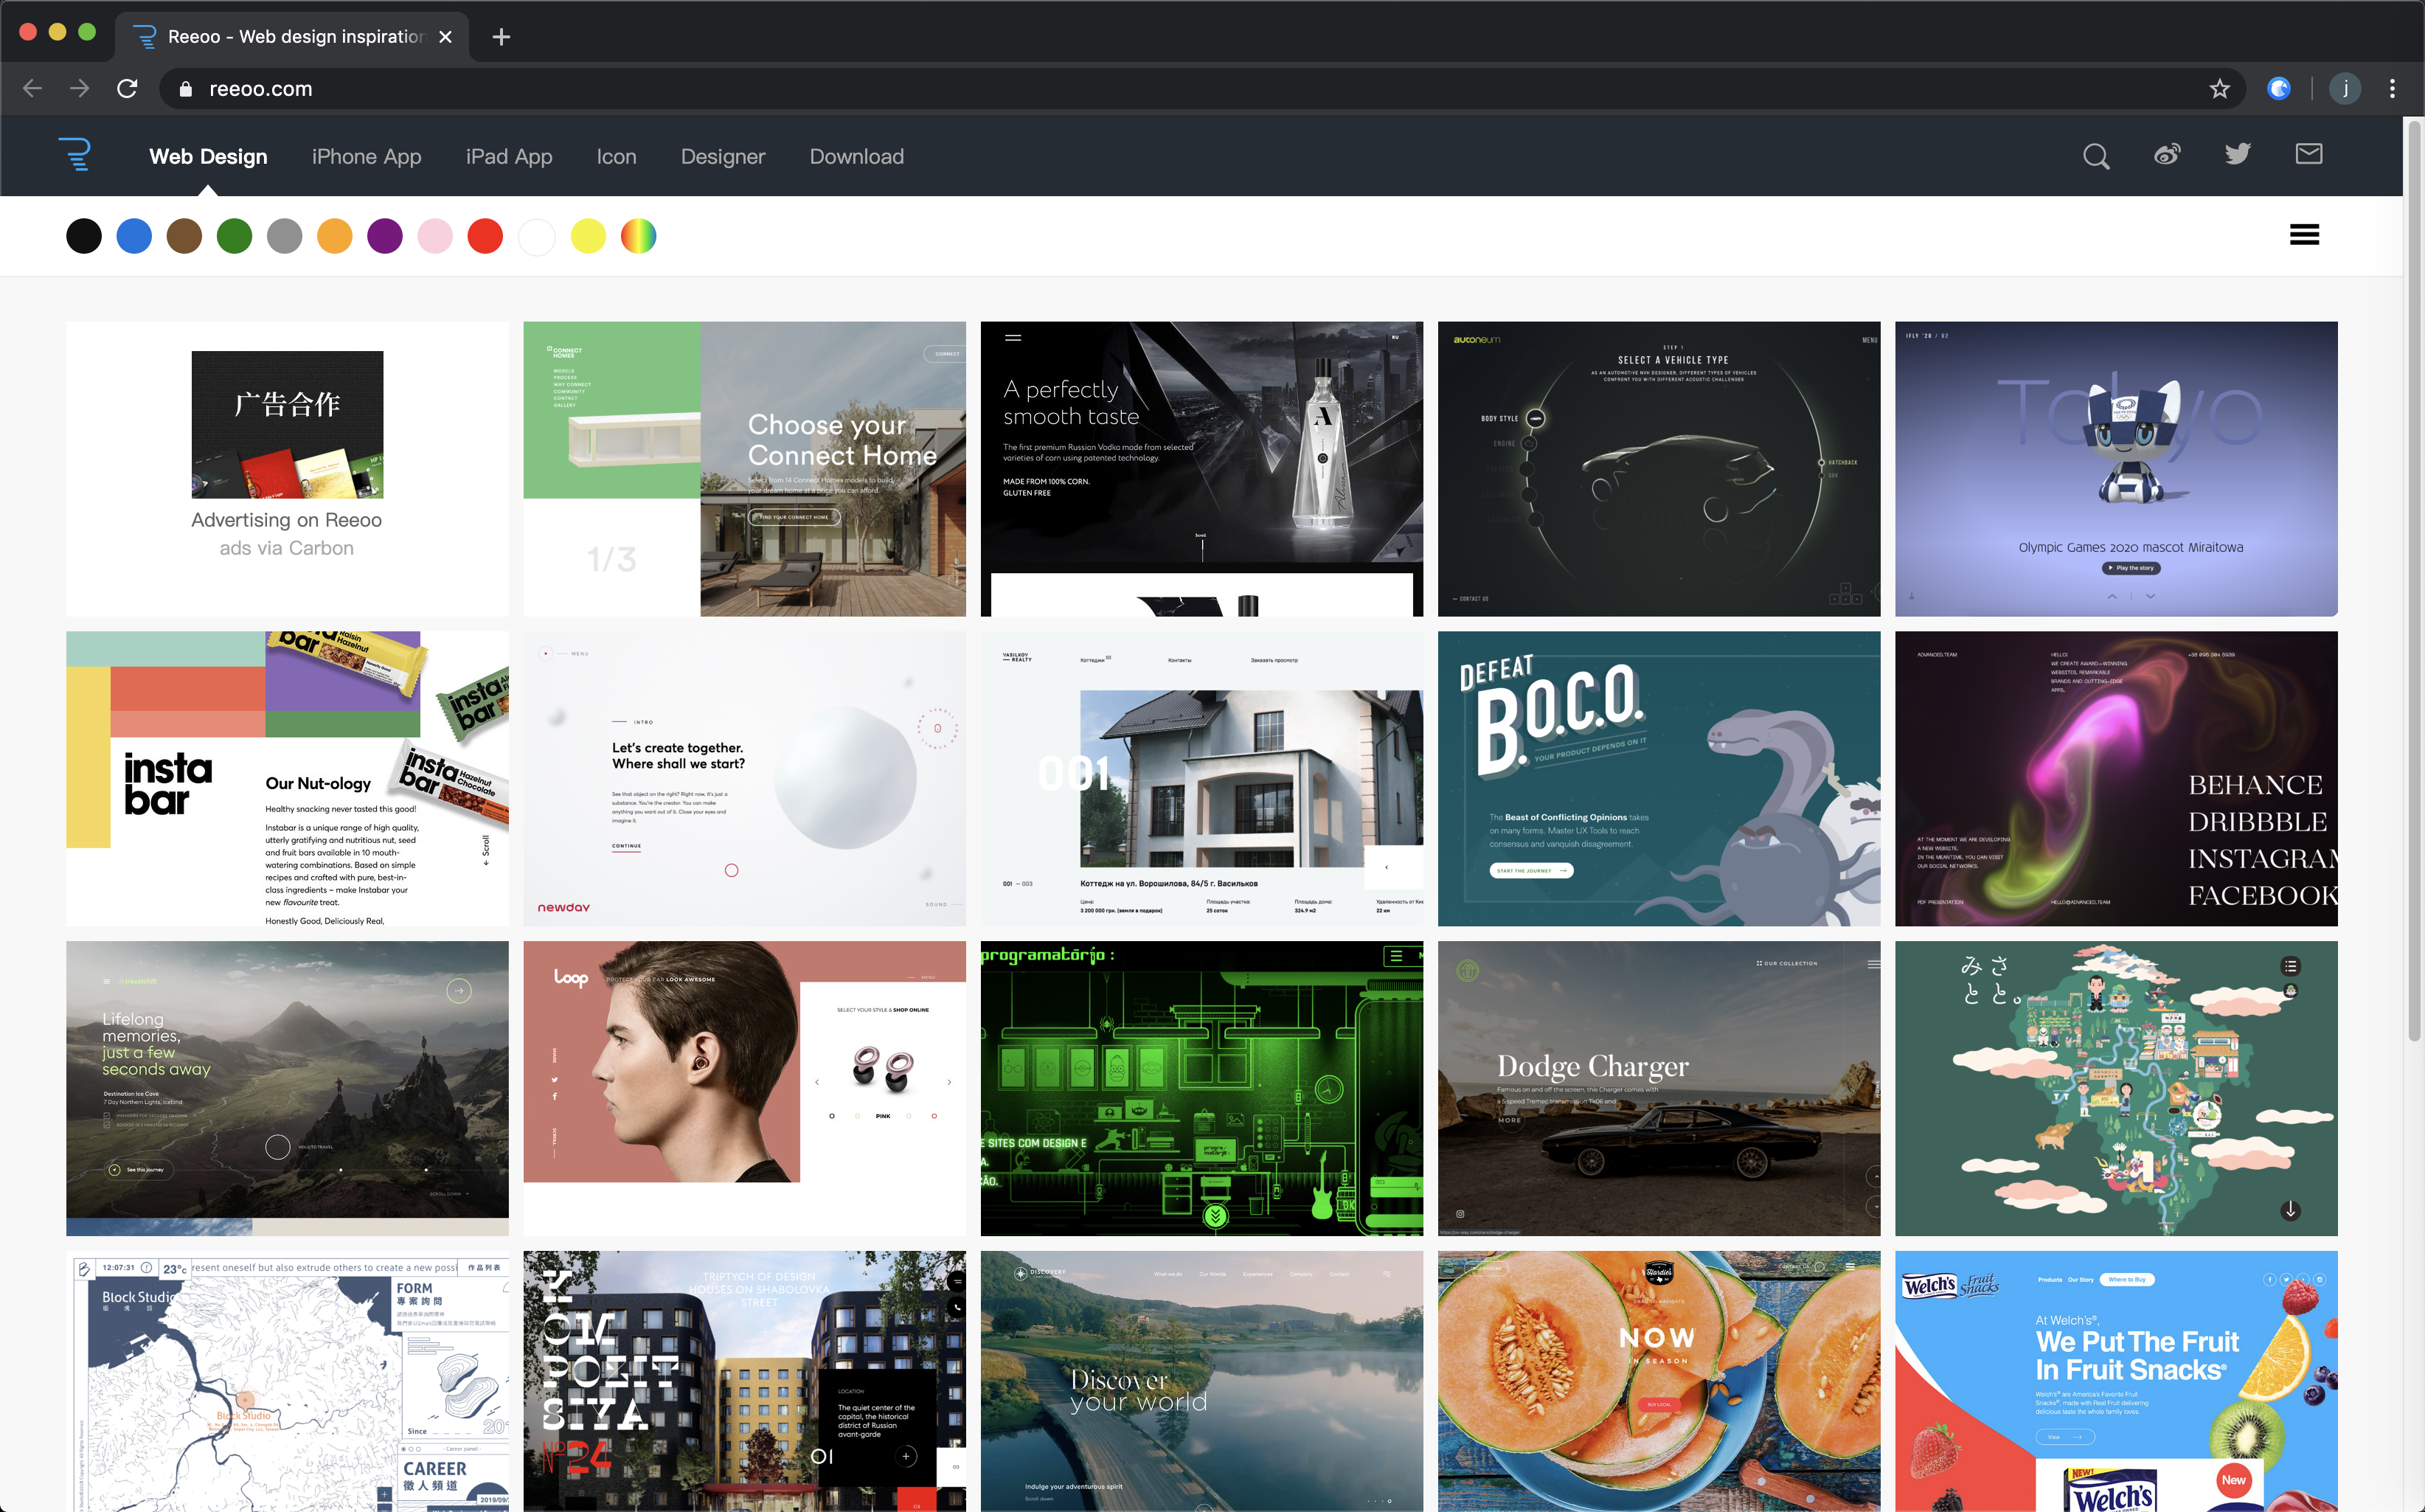Switch to iPhone App tab
The image size is (2425, 1512).
point(366,157)
